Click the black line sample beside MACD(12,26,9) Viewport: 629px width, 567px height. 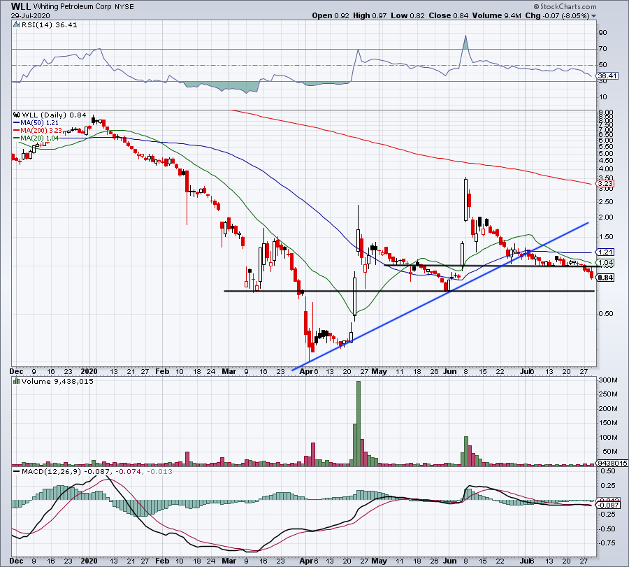(17, 471)
